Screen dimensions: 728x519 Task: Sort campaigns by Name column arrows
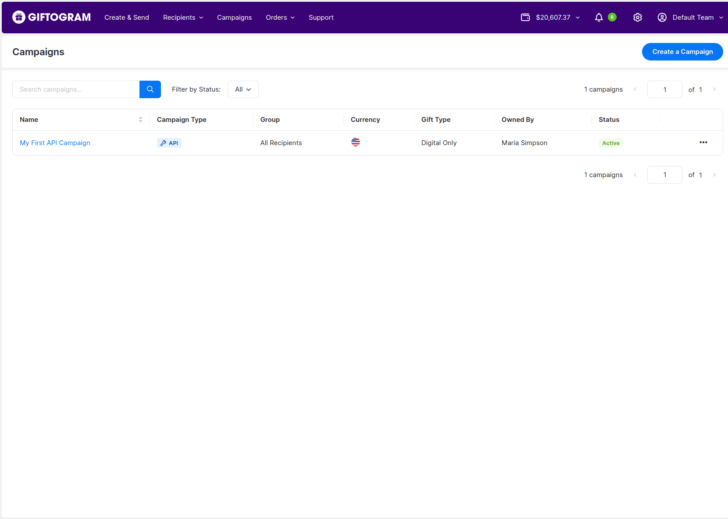pos(140,120)
